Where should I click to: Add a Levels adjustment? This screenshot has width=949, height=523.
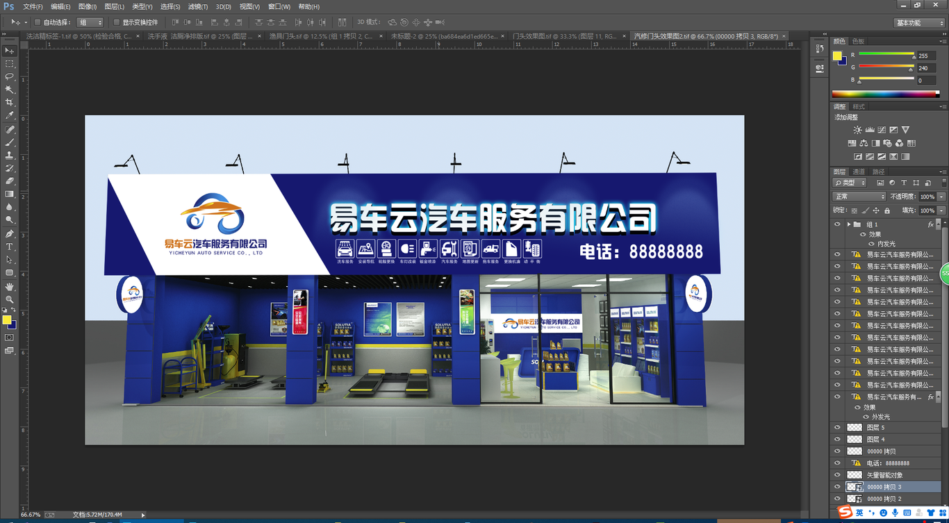tap(870, 130)
